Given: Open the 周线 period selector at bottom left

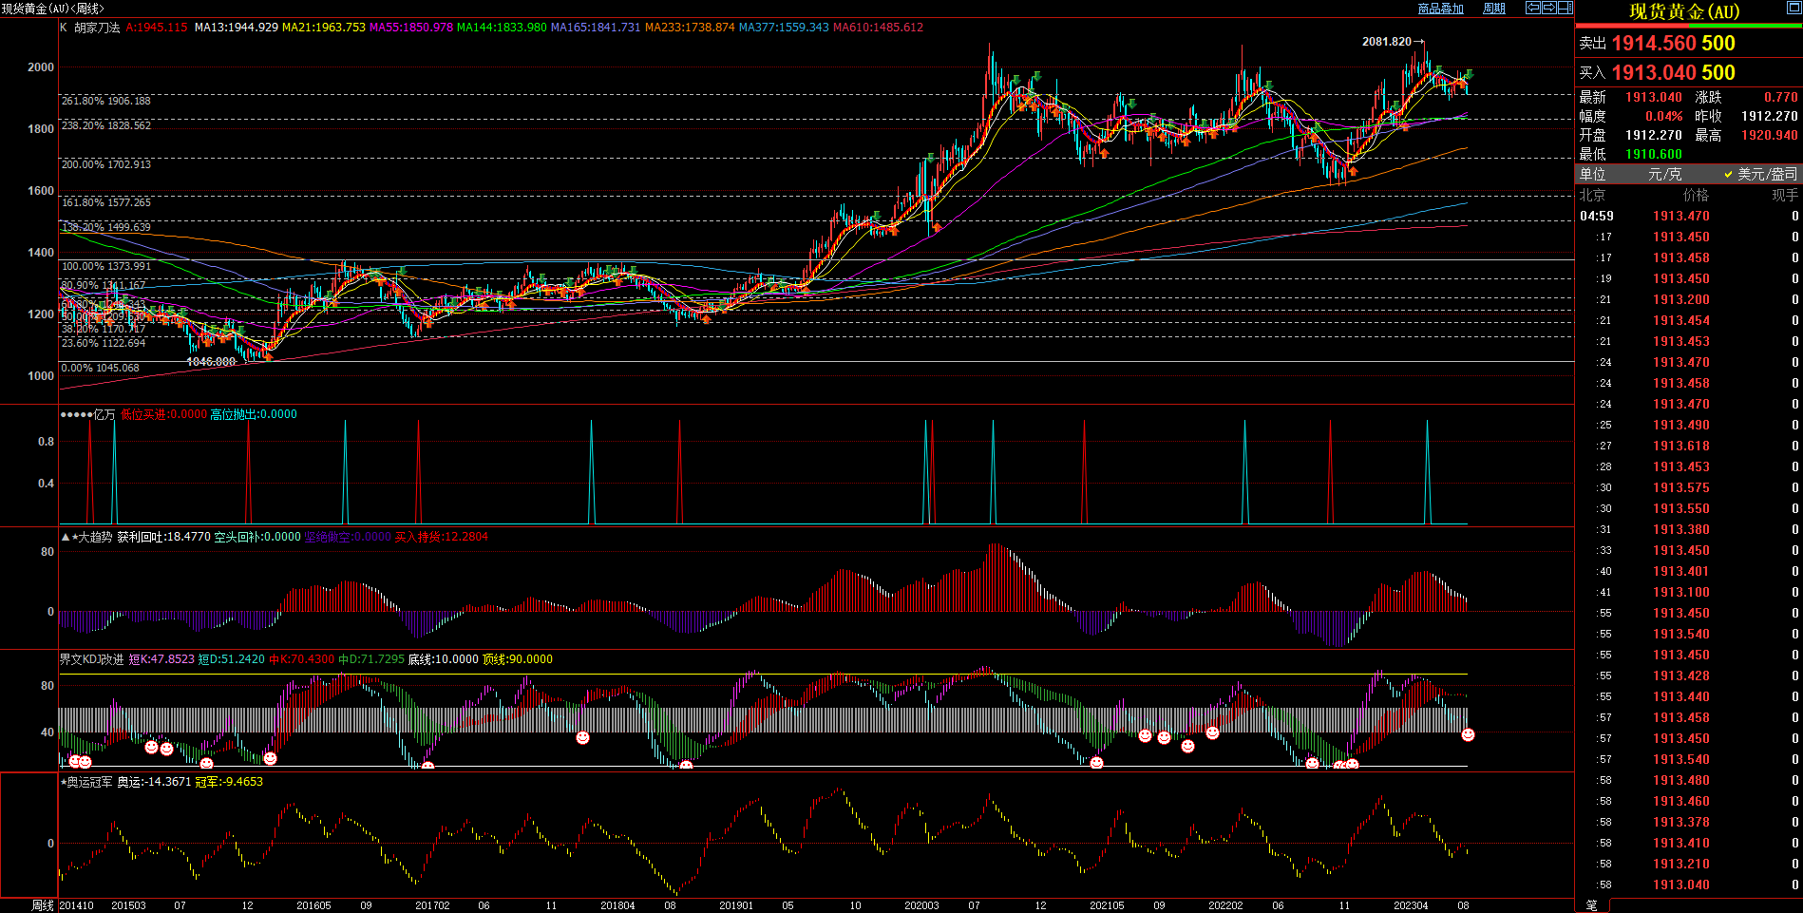Looking at the screenshot, I should click(43, 905).
